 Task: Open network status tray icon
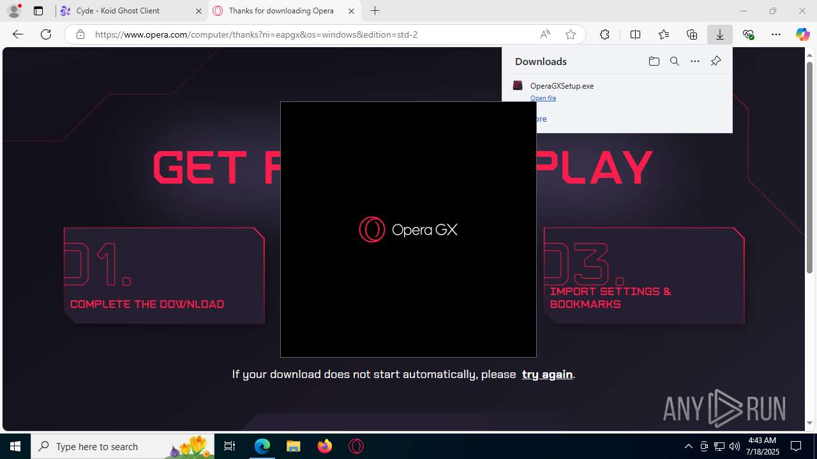click(x=719, y=446)
